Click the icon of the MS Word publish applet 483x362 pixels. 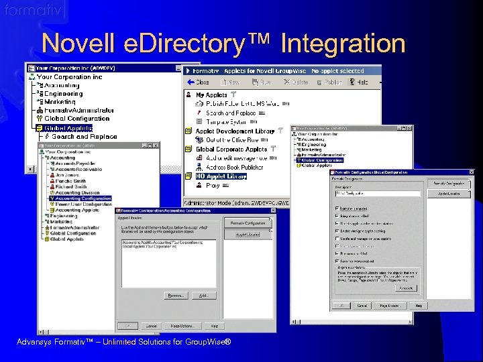coord(199,104)
